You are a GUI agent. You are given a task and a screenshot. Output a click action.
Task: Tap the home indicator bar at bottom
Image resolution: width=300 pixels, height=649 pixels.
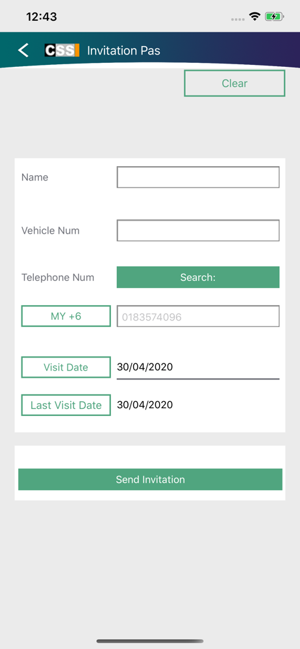click(150, 641)
